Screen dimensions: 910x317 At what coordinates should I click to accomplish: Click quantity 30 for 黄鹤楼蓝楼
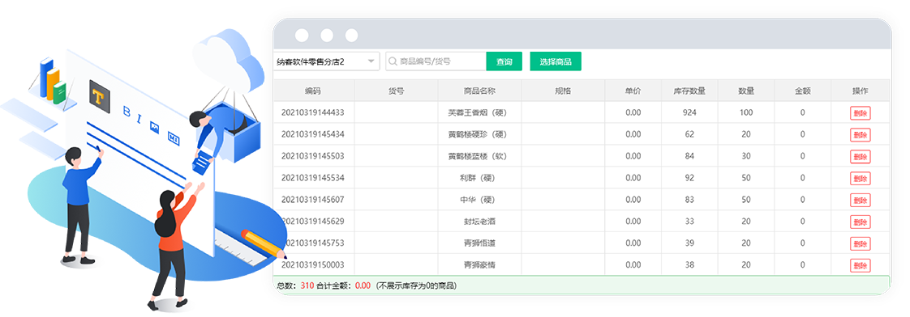tap(745, 156)
